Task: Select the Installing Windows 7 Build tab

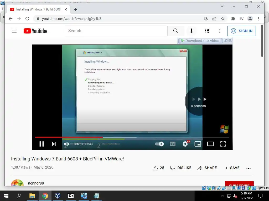Action: (38, 9)
